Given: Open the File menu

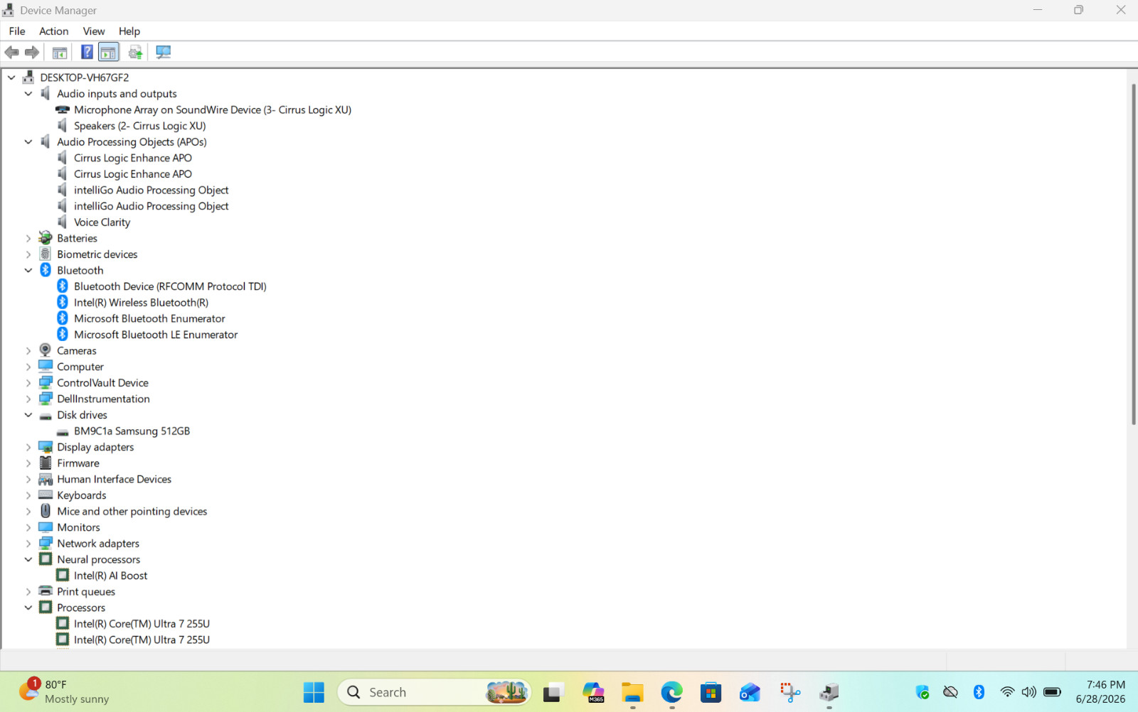Looking at the screenshot, I should coord(17,31).
